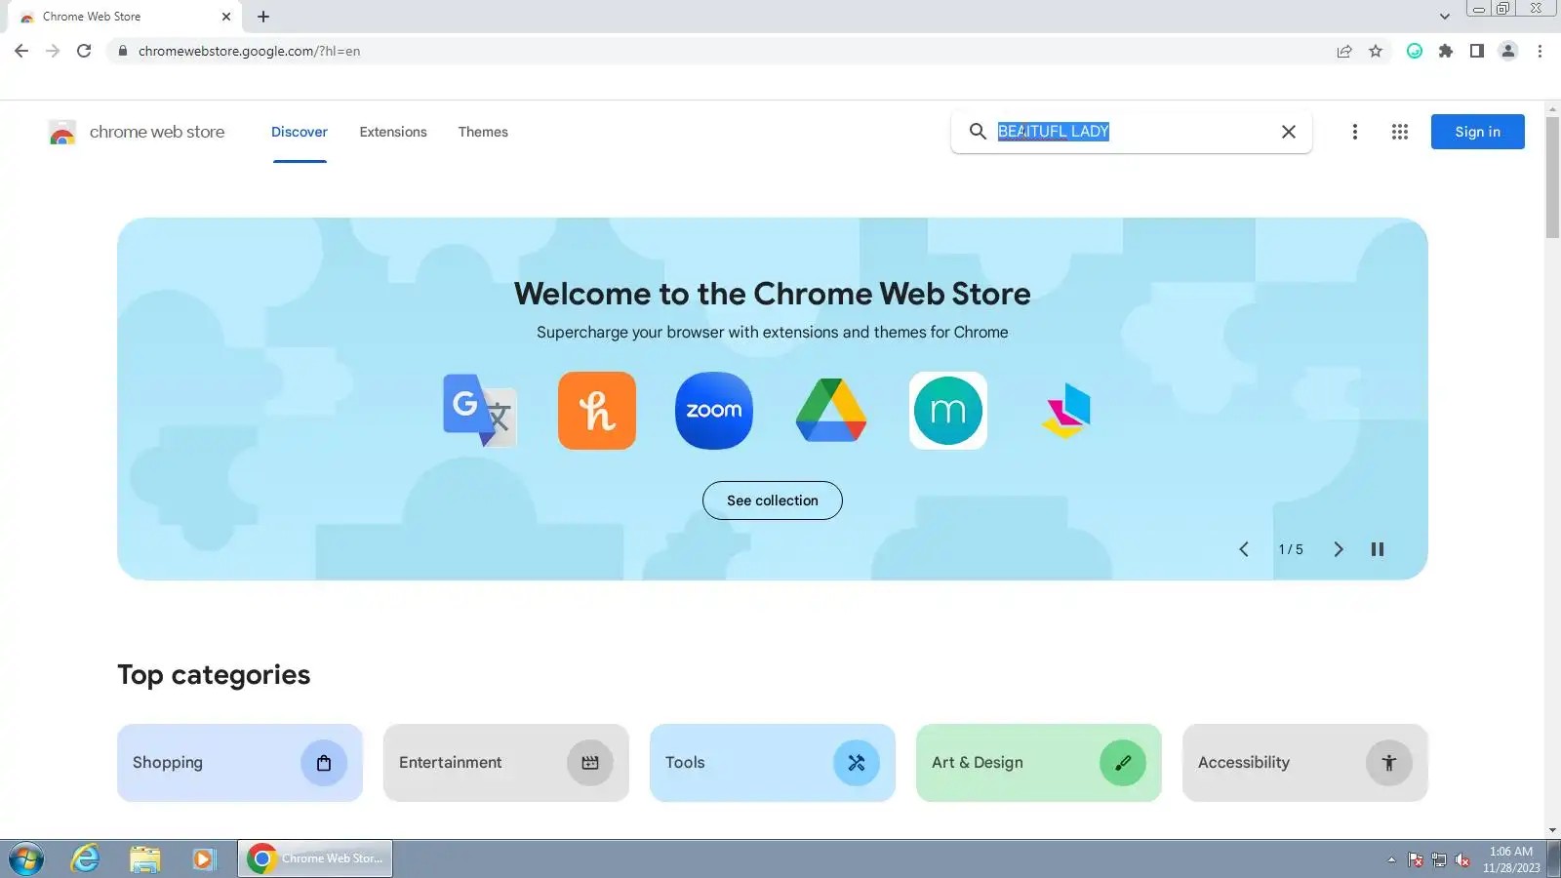Expand the tab search dropdown arrow
Viewport: 1561px width, 878px height.
click(x=1445, y=17)
